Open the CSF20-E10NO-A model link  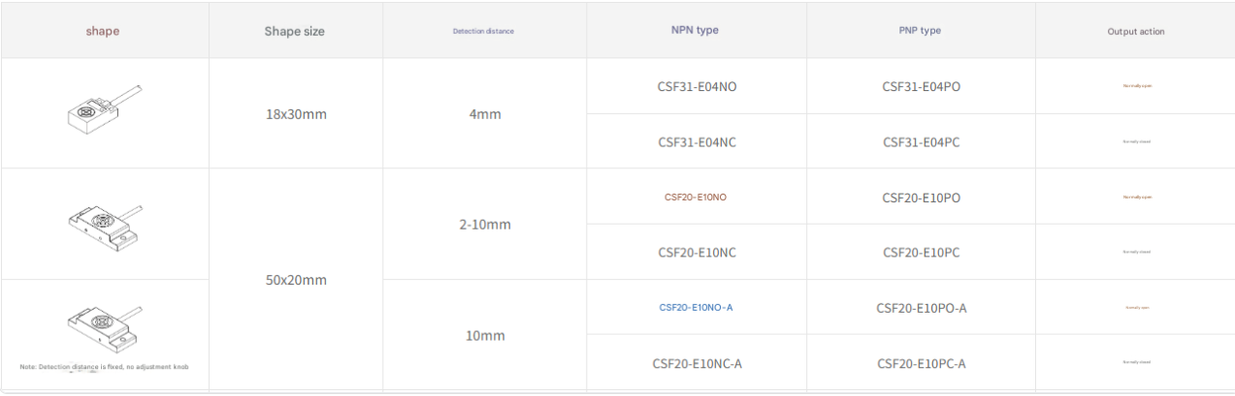point(696,308)
